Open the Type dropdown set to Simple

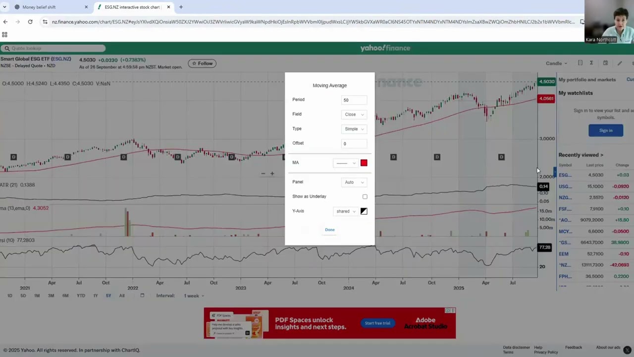click(354, 129)
